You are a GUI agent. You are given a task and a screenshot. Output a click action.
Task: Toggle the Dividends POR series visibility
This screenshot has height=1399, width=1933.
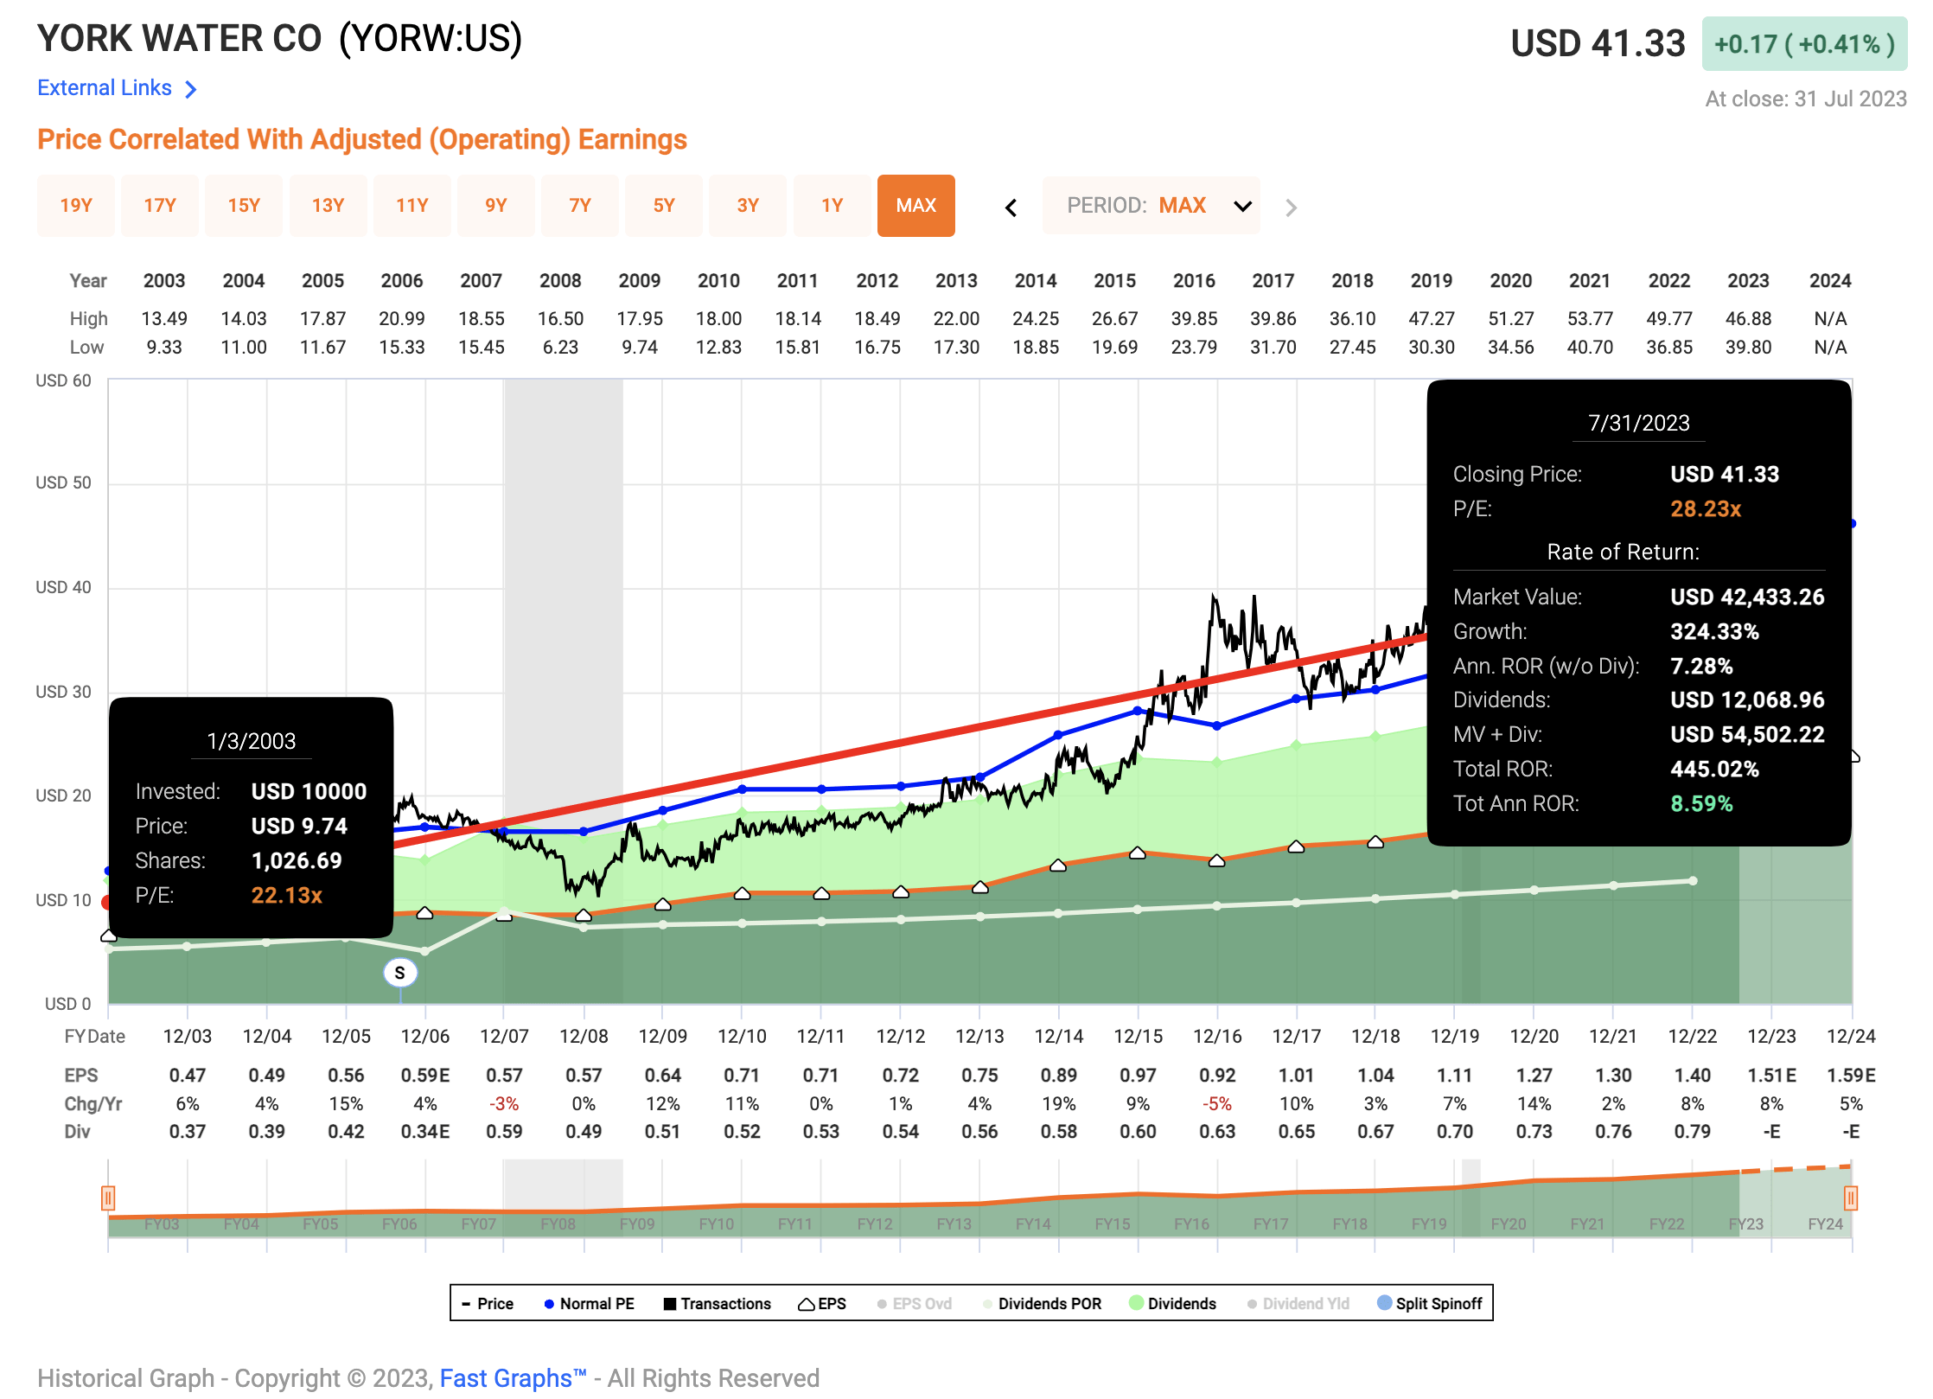[989, 1303]
